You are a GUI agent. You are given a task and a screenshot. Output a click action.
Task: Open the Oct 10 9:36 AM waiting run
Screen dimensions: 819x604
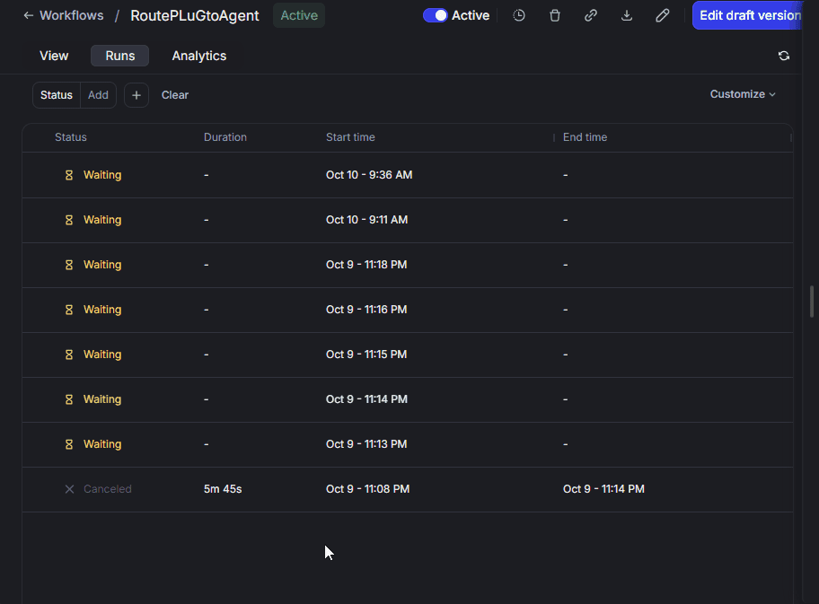(x=368, y=175)
